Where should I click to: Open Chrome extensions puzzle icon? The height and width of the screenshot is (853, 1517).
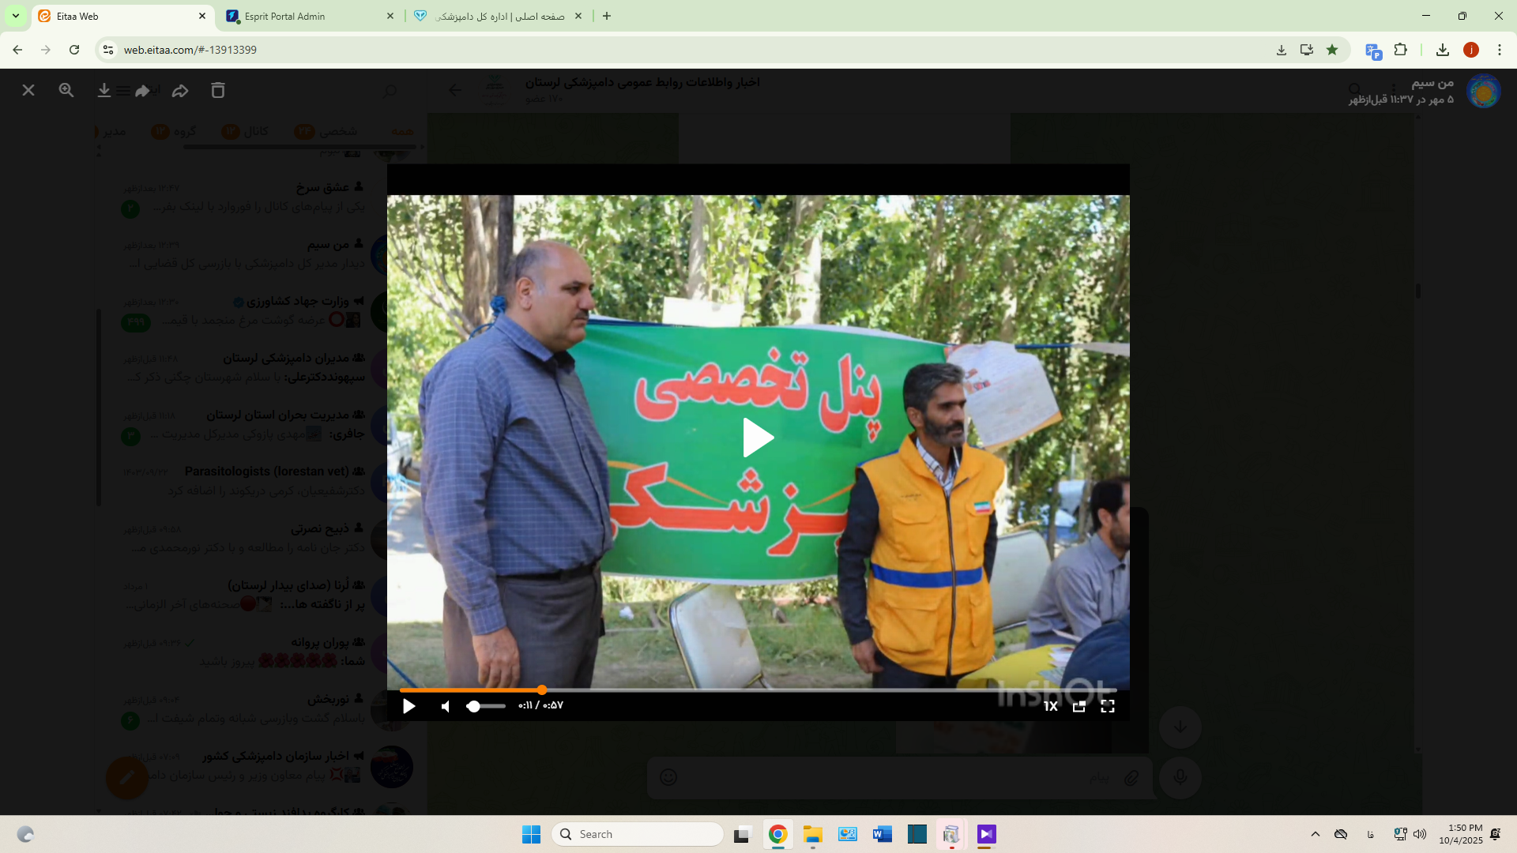1400,50
